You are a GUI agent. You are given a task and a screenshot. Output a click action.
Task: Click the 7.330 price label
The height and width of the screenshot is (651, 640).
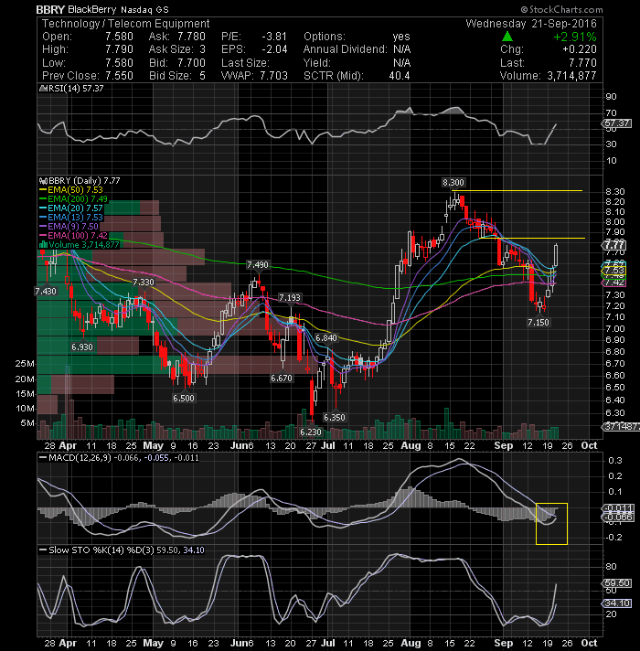point(144,283)
